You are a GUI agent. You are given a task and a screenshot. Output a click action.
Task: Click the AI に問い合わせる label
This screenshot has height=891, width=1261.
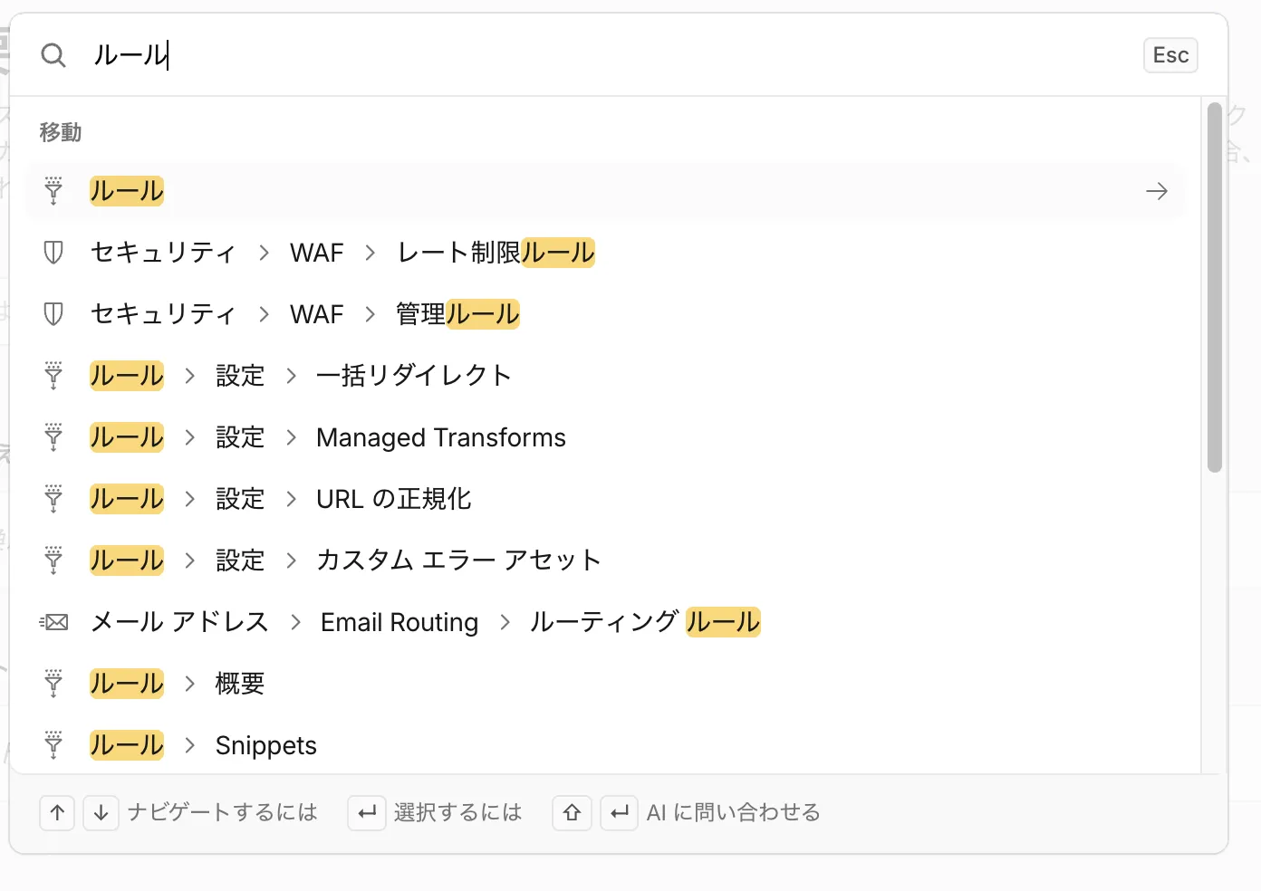coord(734,812)
